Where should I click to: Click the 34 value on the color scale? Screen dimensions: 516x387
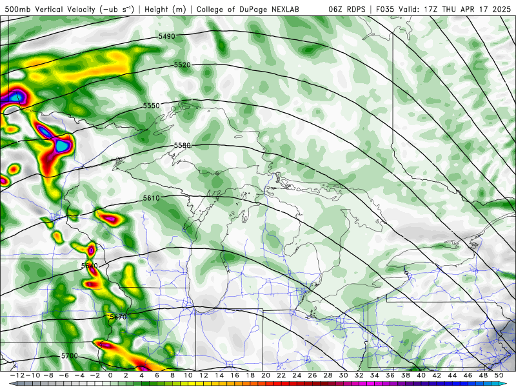click(375, 375)
